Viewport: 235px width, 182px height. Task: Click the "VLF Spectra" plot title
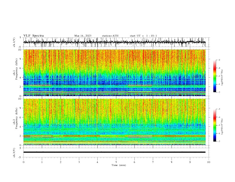(x=34, y=36)
